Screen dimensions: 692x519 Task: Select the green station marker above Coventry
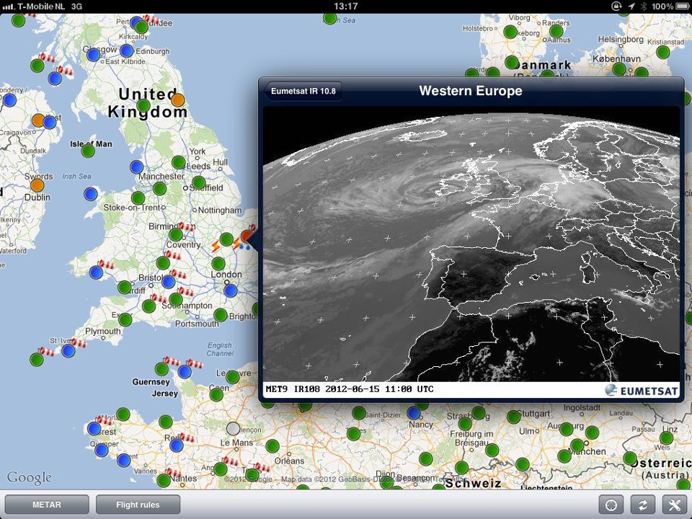tap(176, 234)
